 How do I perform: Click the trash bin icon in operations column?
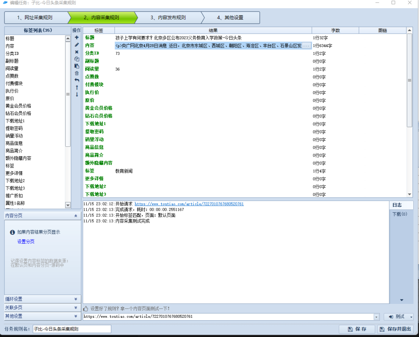pyautogui.click(x=77, y=73)
